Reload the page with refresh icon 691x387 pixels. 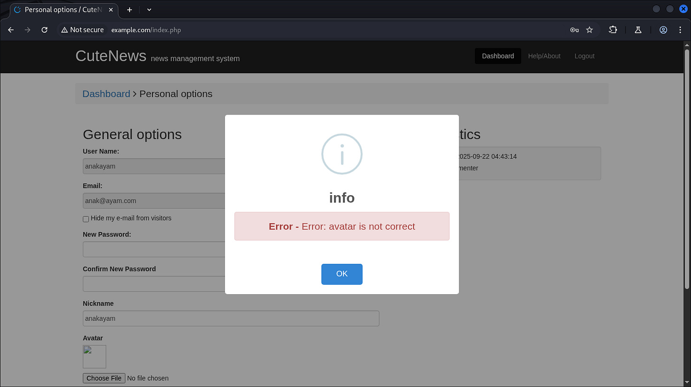45,30
